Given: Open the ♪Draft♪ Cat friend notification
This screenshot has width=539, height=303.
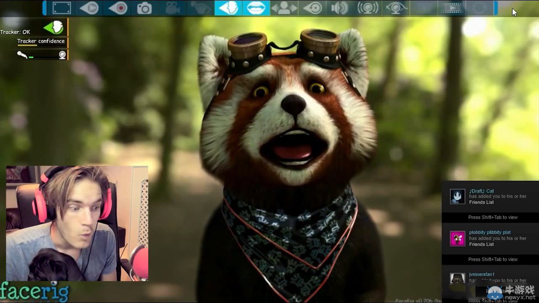Looking at the screenshot, I should point(490,197).
